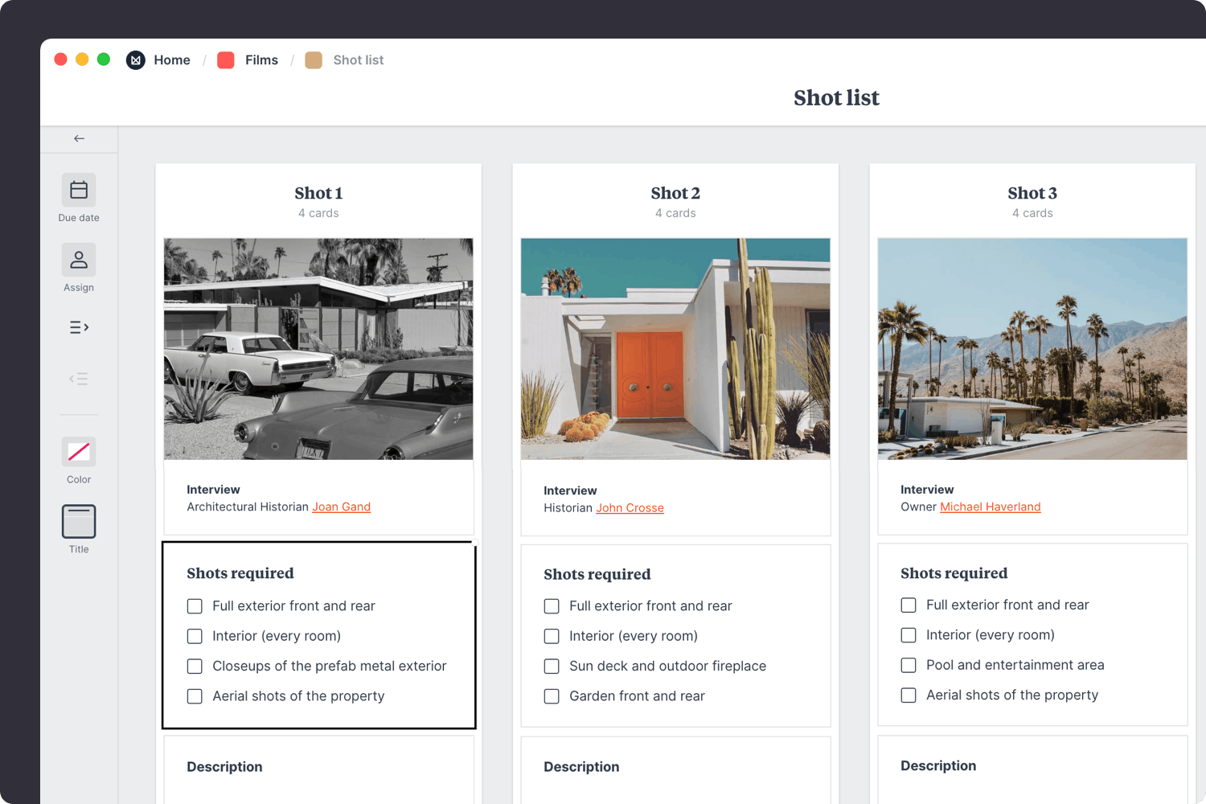Screen dimensions: 1206x804
Task: Open the Joan Gand link
Action: coord(341,507)
